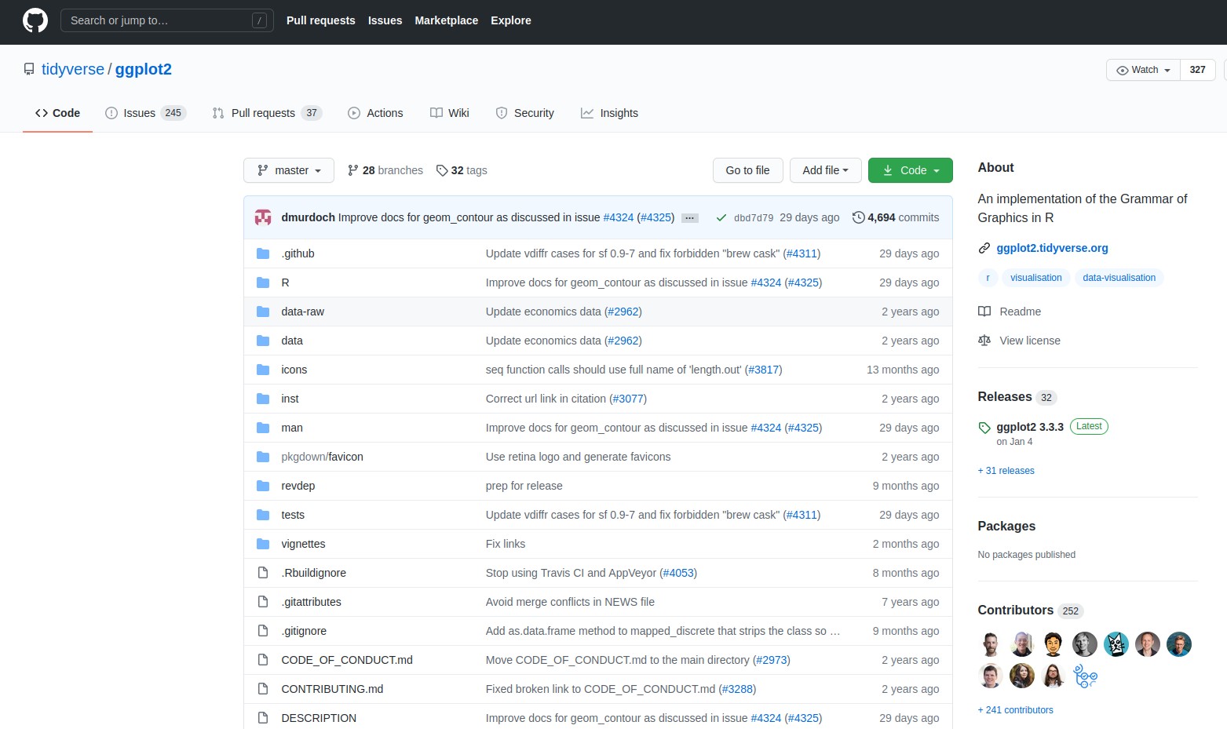The width and height of the screenshot is (1227, 729).
Task: Click the link icon beside ggplot2.tidyverse.org
Action: pos(984,248)
